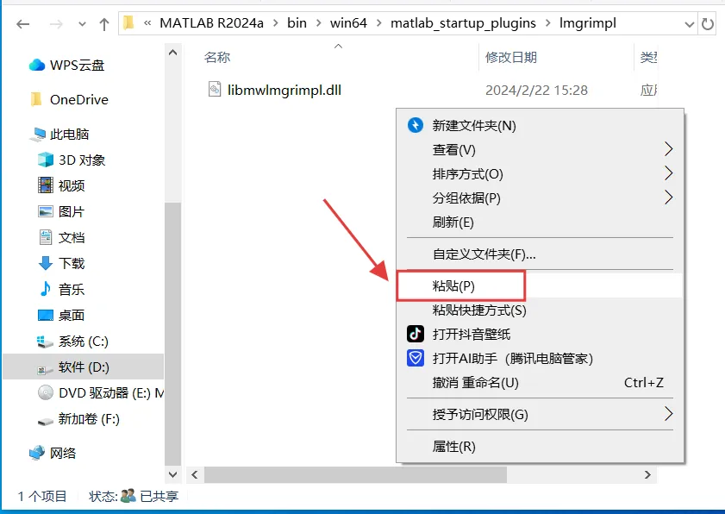Click the OneDrive folder icon
The image size is (725, 514).
tap(36, 99)
